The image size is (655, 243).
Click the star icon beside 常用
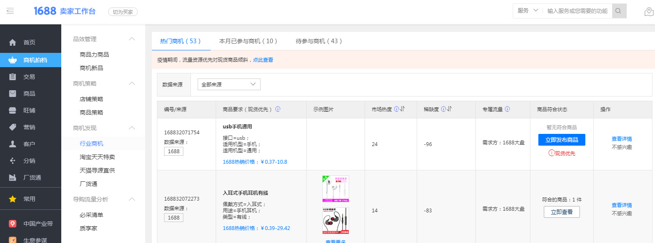[x=13, y=199]
